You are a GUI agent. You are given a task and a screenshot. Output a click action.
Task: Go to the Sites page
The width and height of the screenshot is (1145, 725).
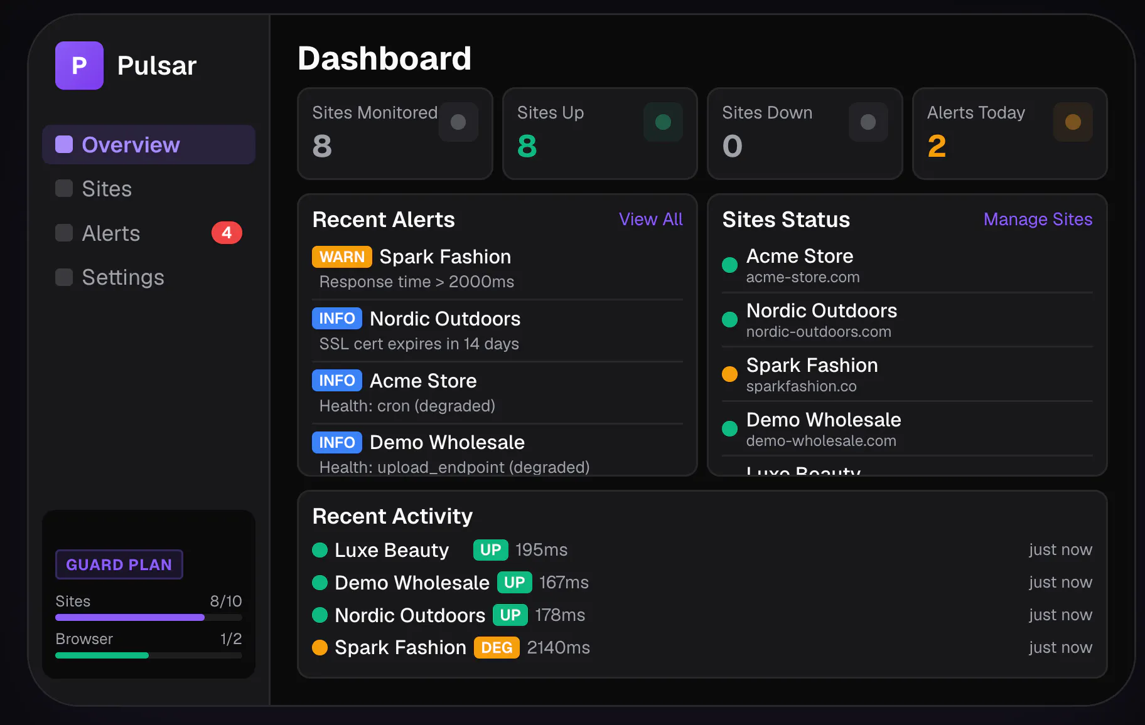(149, 188)
